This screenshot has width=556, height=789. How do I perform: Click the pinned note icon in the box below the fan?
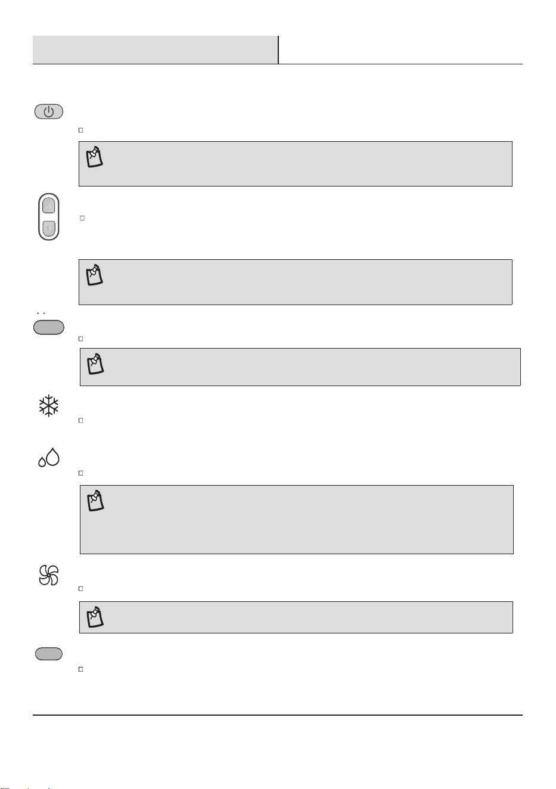[x=95, y=617]
